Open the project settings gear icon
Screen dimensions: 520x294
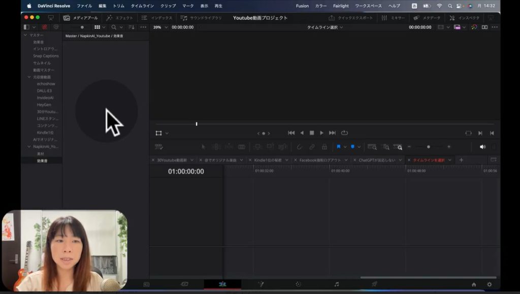point(490,284)
